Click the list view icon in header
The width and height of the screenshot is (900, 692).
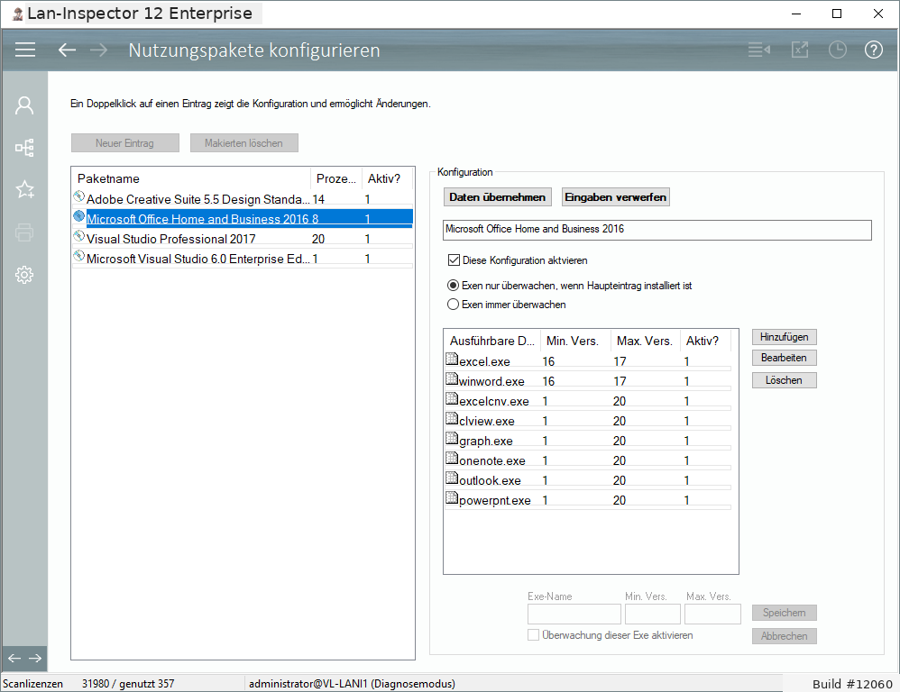[759, 50]
